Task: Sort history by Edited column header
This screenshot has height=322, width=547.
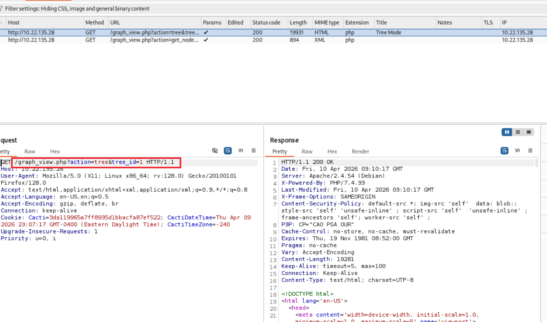Action: (x=238, y=22)
